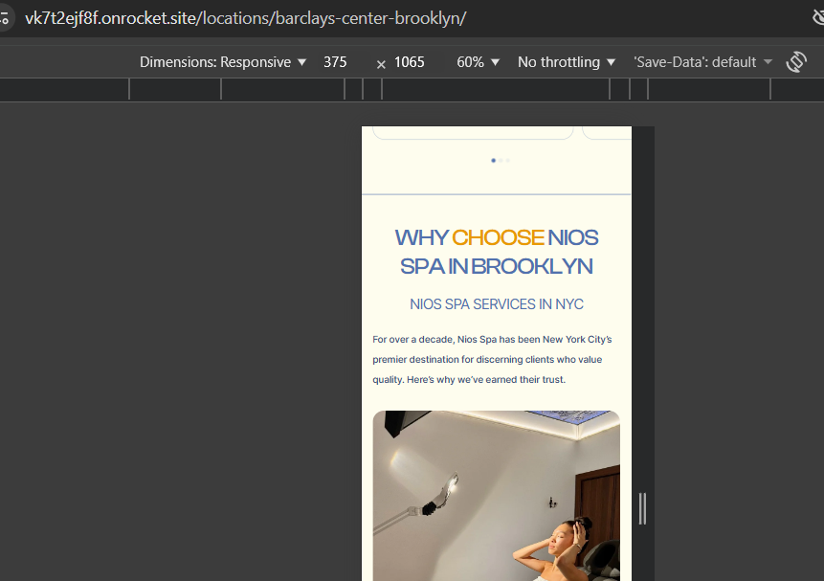This screenshot has height=581, width=824.
Task: Click the spa treatment room photo
Action: point(497,496)
